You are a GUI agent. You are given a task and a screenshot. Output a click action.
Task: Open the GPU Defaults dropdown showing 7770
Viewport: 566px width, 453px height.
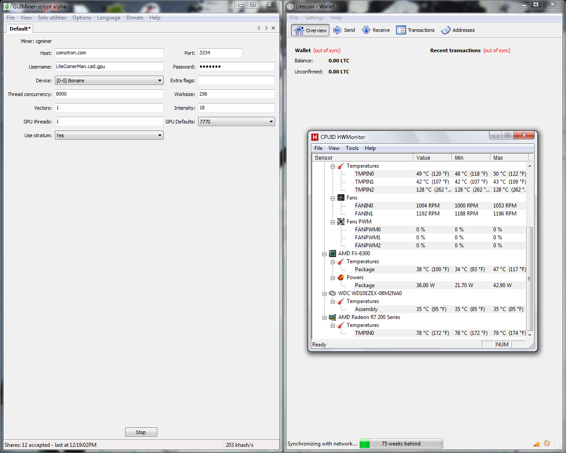(x=237, y=122)
